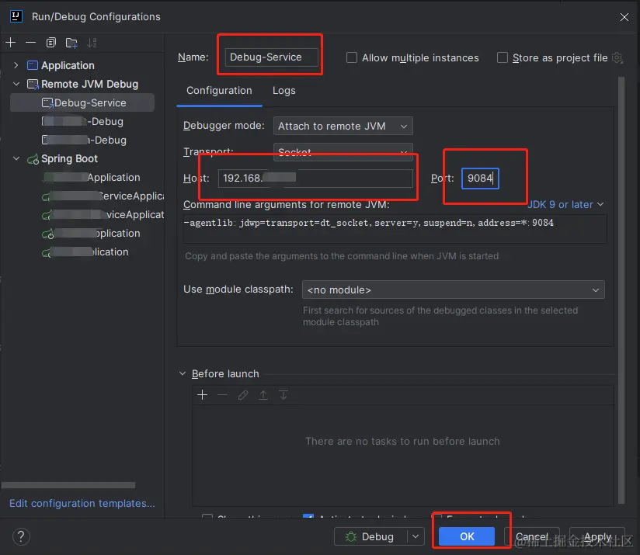Click the remove task minus icon under Before launch
This screenshot has width=640, height=555.
click(222, 395)
